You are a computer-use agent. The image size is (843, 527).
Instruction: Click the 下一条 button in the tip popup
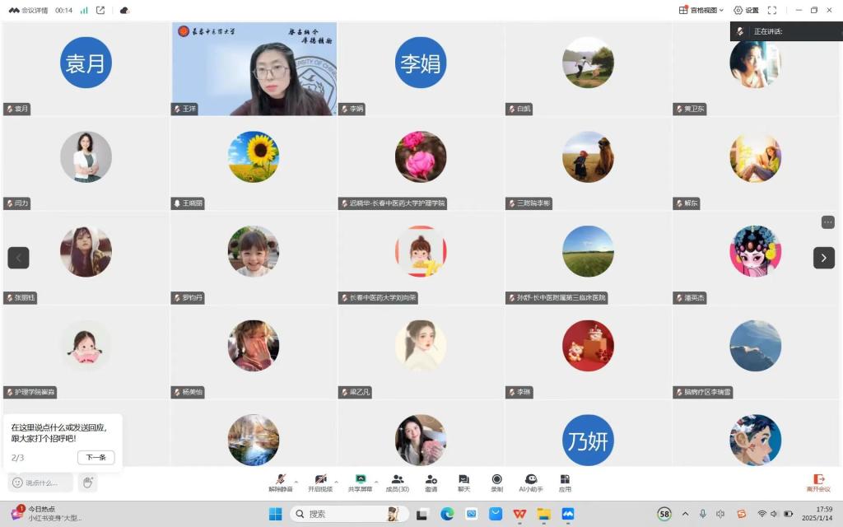click(x=95, y=458)
